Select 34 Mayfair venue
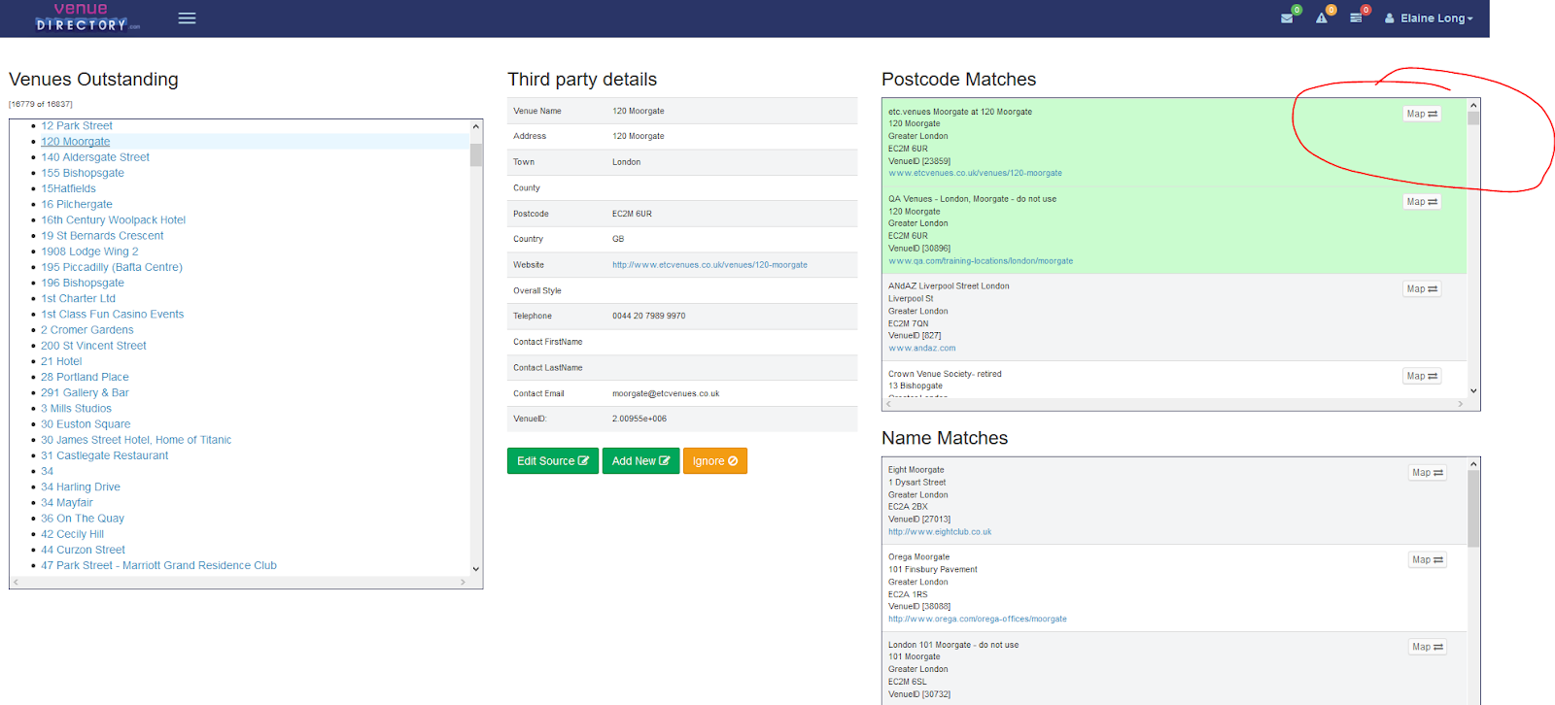The width and height of the screenshot is (1555, 705). 67,503
